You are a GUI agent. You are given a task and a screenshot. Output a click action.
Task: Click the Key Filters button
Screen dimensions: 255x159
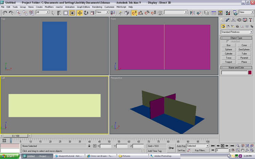200,150
